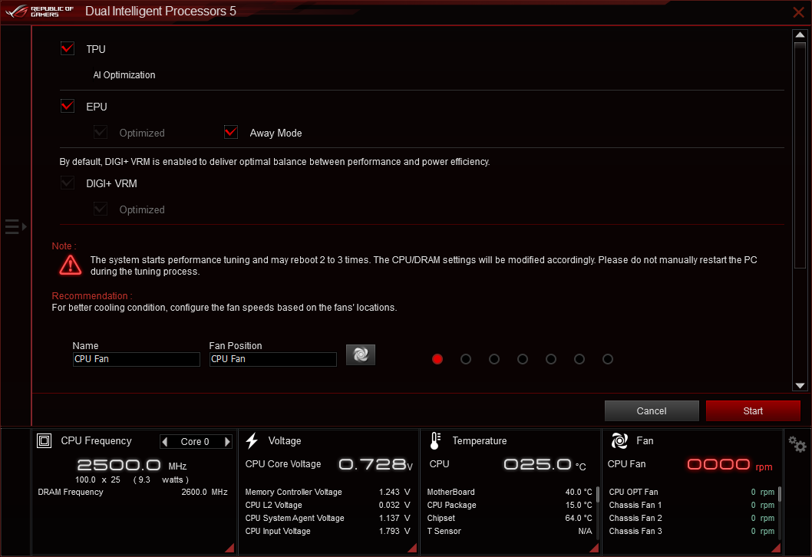The width and height of the screenshot is (812, 557).
Task: Click the T Sensor row
Action: [x=510, y=531]
